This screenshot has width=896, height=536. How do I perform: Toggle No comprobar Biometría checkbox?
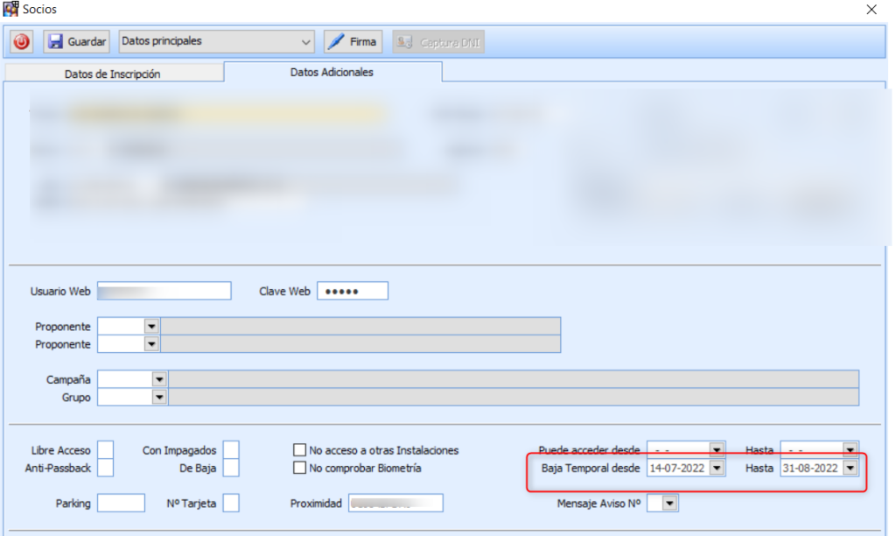pos(300,468)
